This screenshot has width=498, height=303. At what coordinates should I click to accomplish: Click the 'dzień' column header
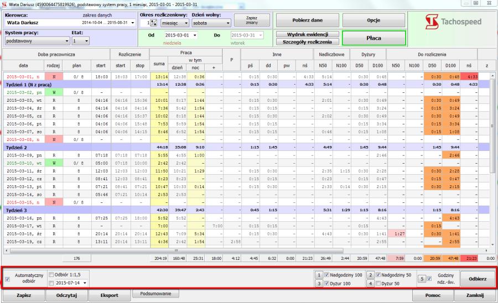pos(177,67)
